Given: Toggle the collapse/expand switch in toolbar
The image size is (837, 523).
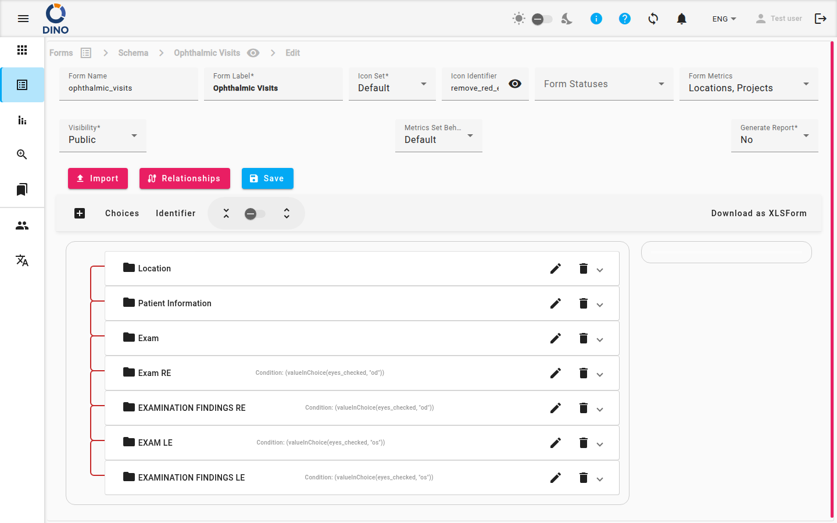Looking at the screenshot, I should pyautogui.click(x=255, y=214).
